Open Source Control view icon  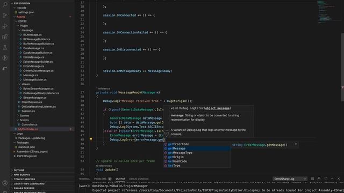pyautogui.click(x=5, y=15)
